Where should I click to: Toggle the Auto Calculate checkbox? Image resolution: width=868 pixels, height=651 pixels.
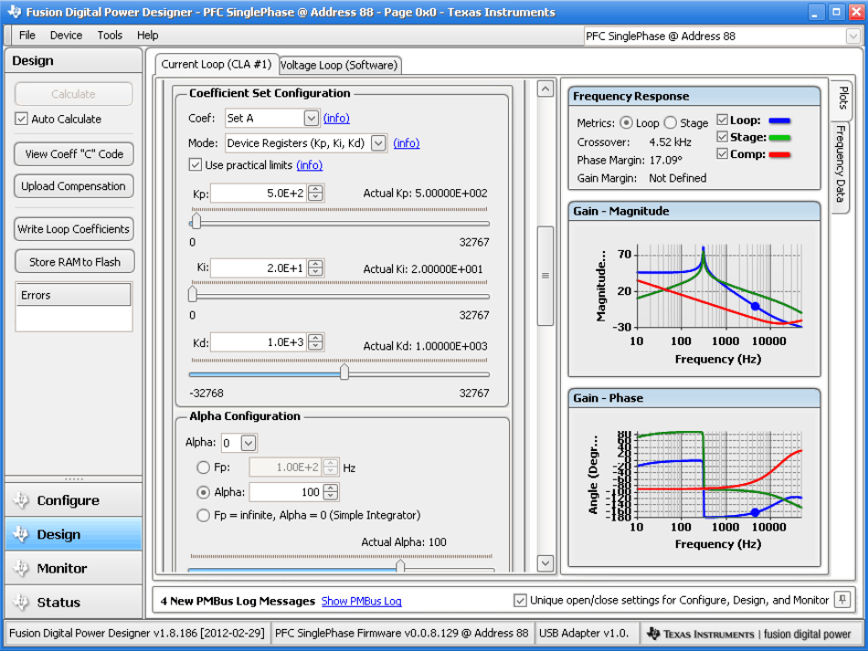pyautogui.click(x=22, y=119)
